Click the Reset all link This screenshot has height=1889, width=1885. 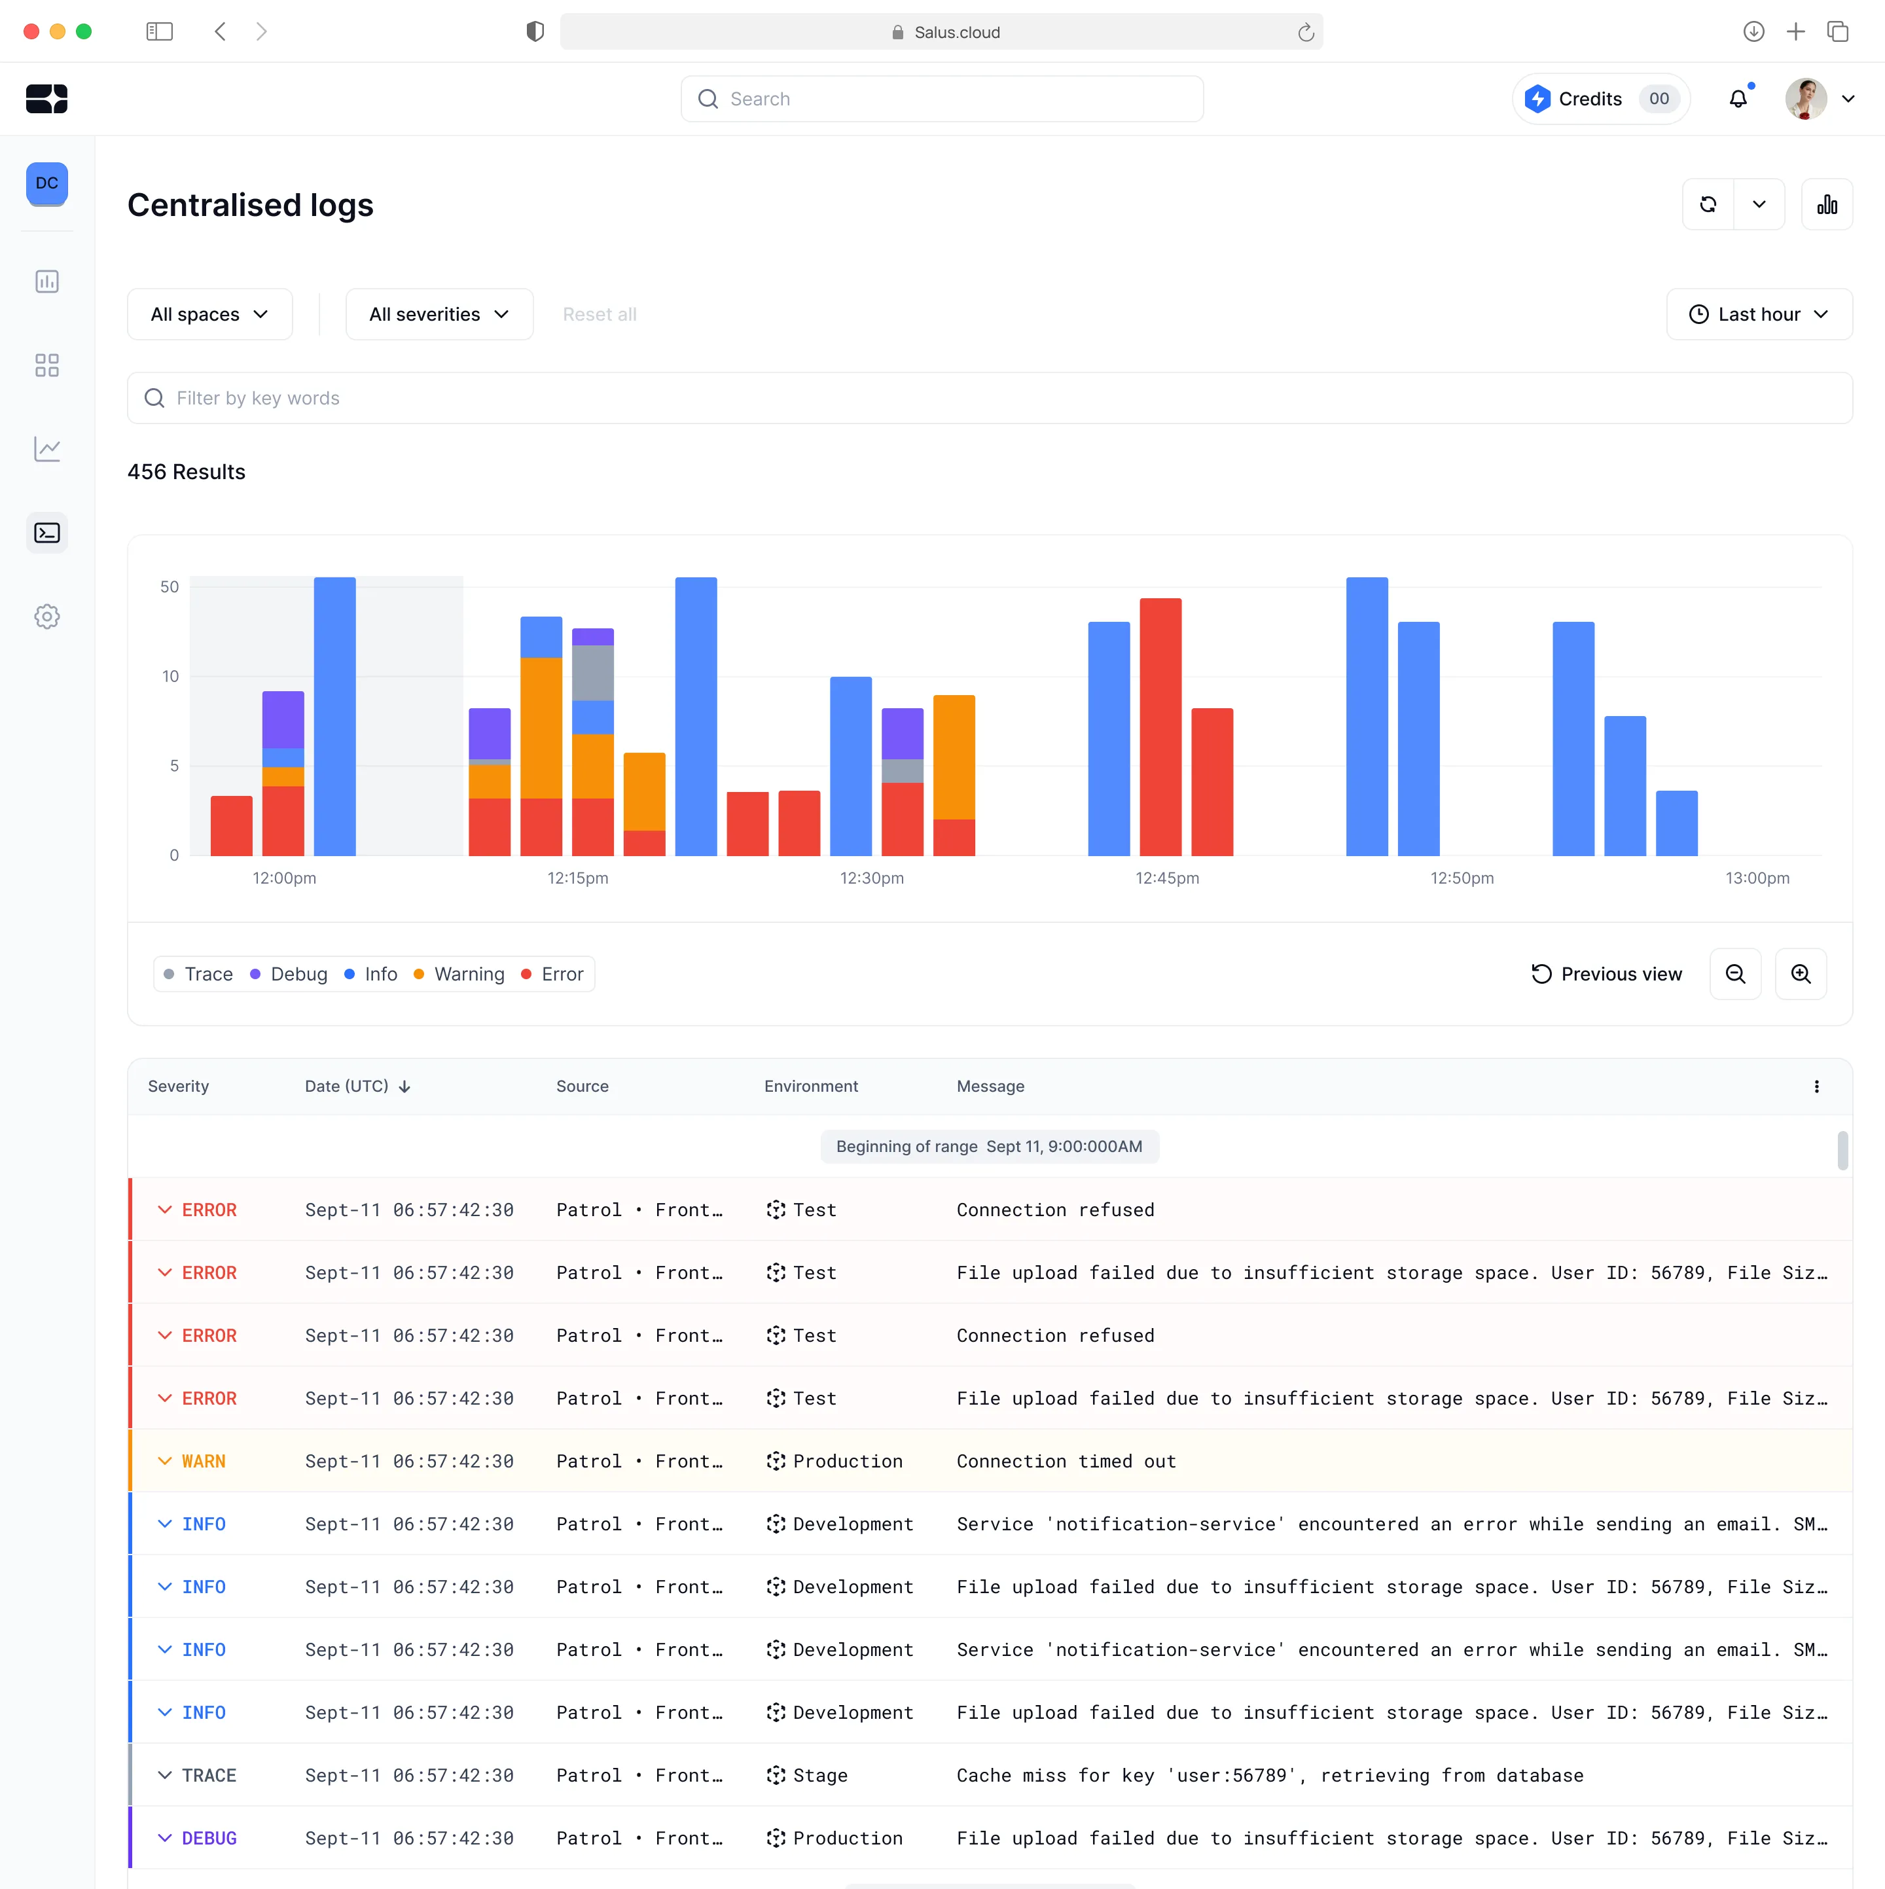[x=600, y=315]
